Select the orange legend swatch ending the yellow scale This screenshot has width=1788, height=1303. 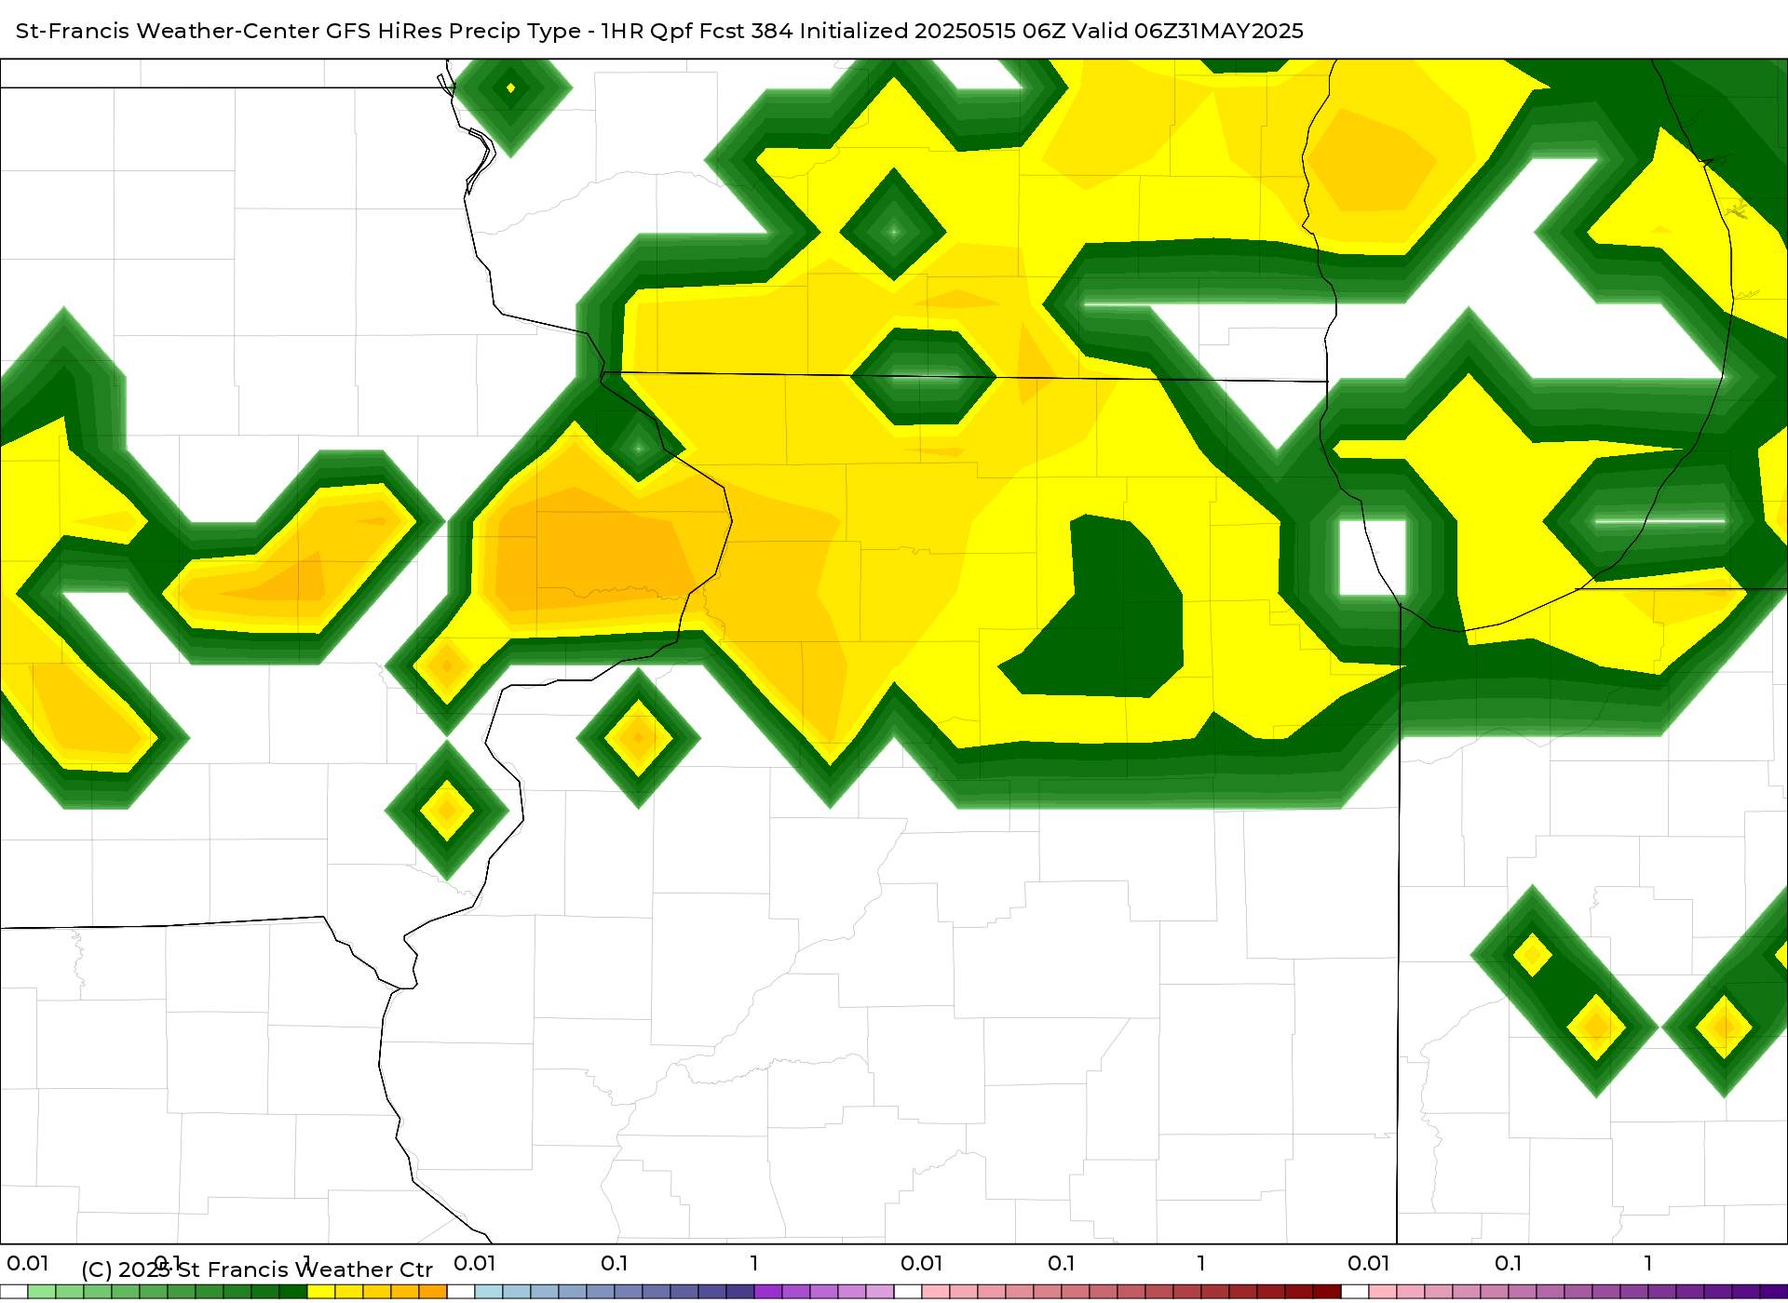(x=433, y=1292)
